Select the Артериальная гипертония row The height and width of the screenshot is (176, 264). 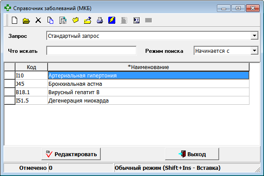click(148, 75)
